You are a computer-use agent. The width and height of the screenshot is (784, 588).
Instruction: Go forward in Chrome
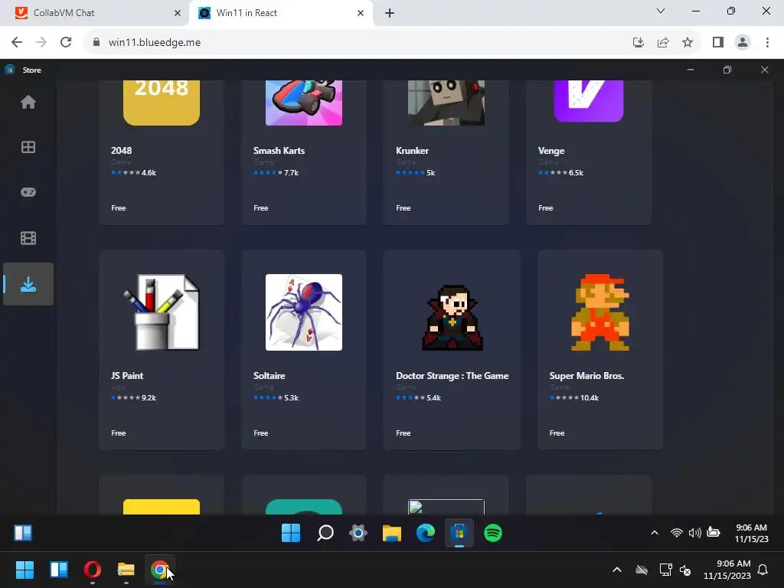41,42
